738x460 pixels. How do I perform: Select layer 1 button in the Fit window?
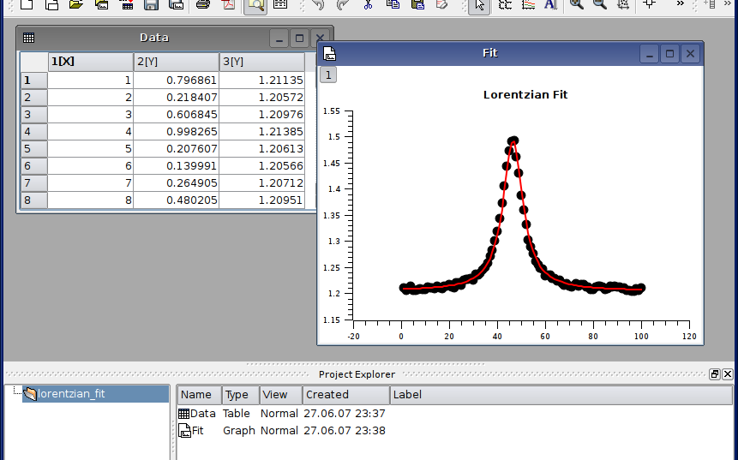[328, 75]
